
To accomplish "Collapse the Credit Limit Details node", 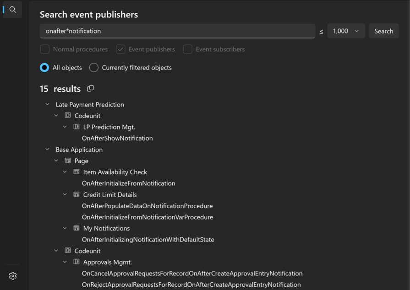I will (65, 194).
